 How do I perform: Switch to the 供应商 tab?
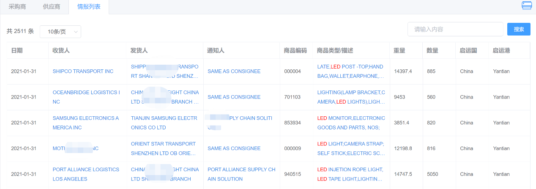(52, 7)
